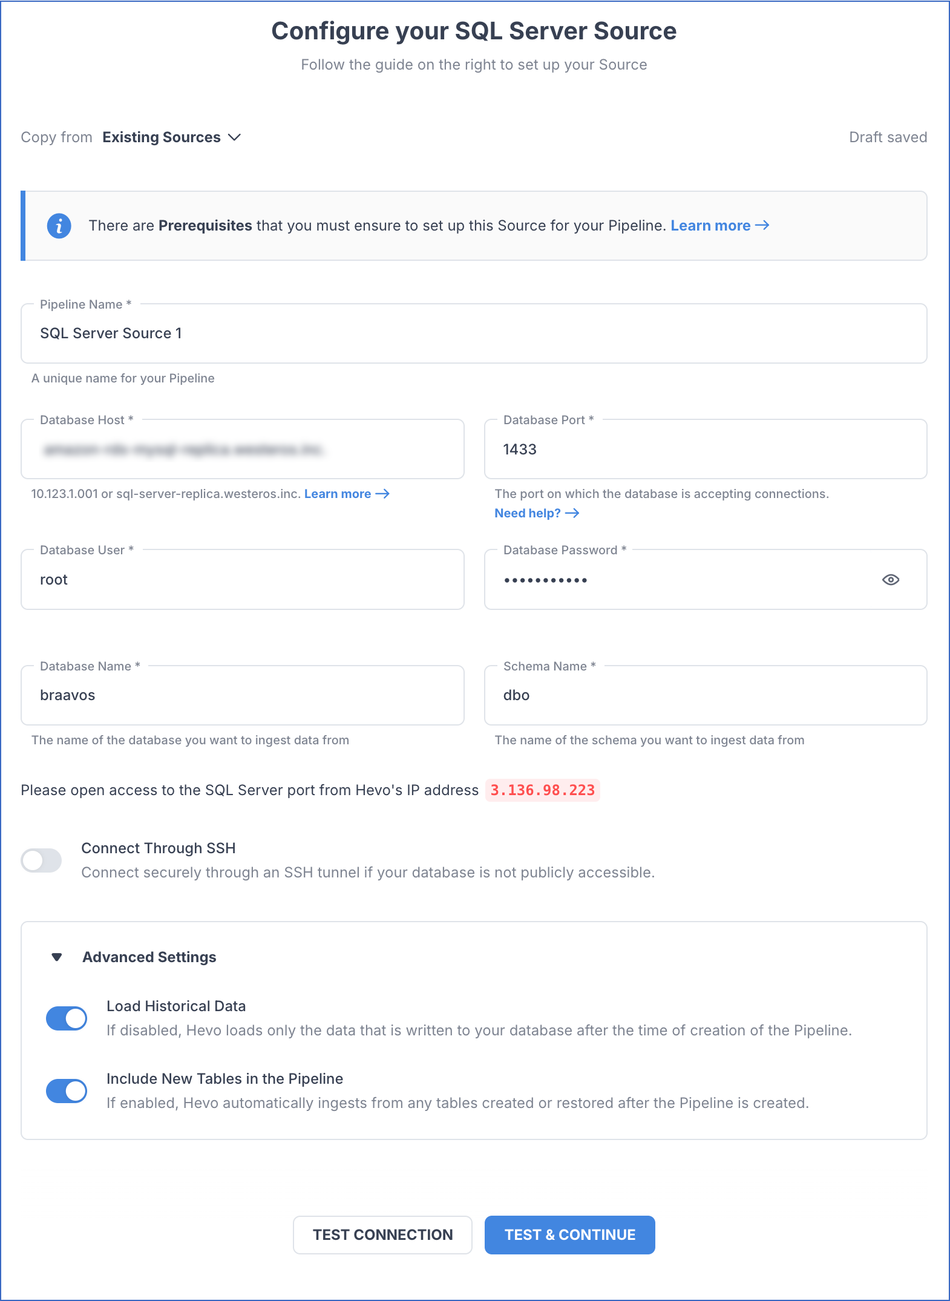Open the Need help? link
Screen dimensions: 950x1301
pyautogui.click(x=528, y=513)
